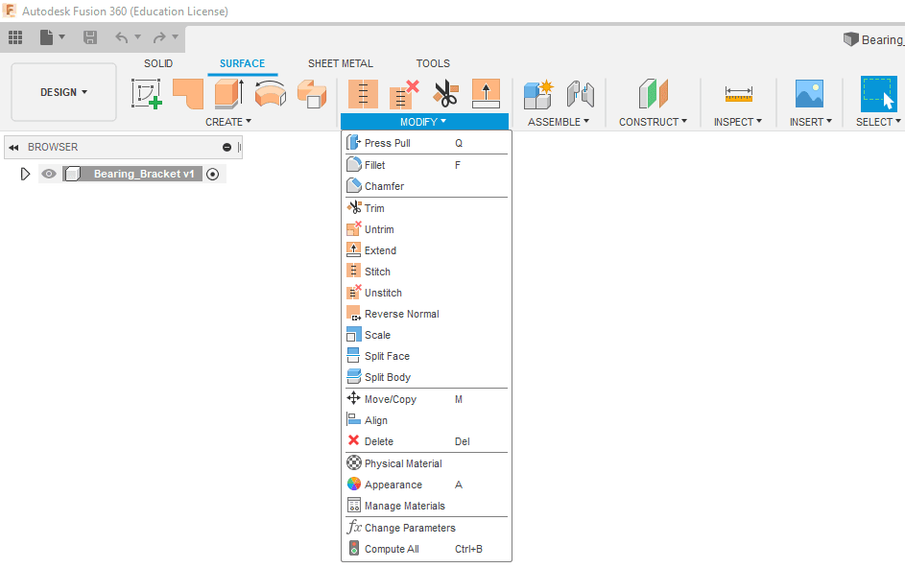Image resolution: width=905 pixels, height=568 pixels.
Task: Click the data panel grid icon
Action: 15,37
